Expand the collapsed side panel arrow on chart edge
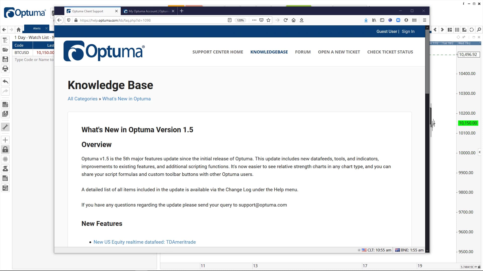This screenshot has height=271, width=483. click(479, 152)
